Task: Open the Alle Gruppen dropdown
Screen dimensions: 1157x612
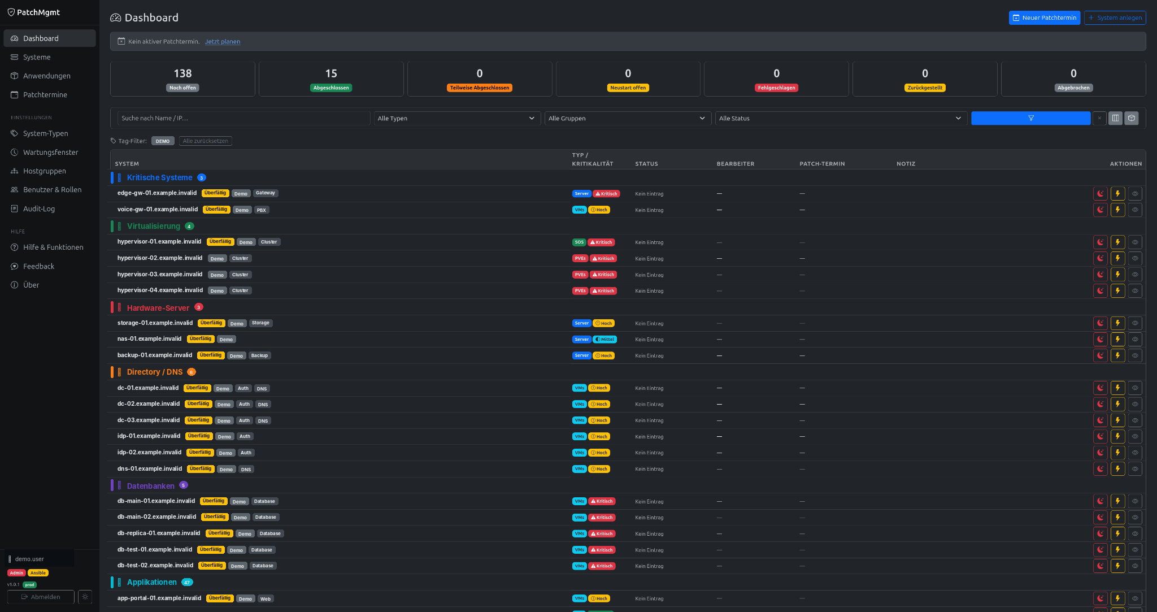Action: (628, 118)
